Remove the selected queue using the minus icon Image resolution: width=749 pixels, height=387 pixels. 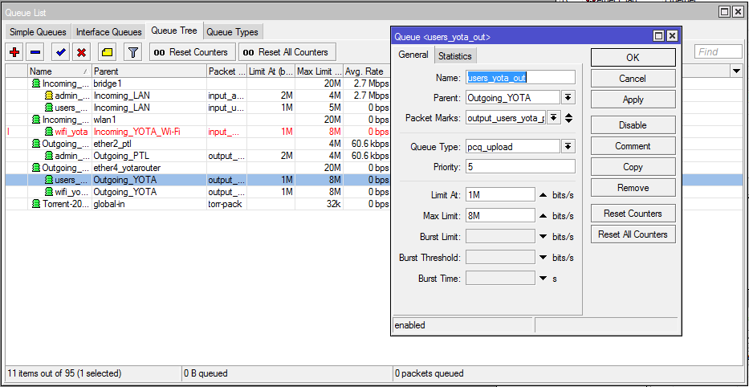coord(36,52)
